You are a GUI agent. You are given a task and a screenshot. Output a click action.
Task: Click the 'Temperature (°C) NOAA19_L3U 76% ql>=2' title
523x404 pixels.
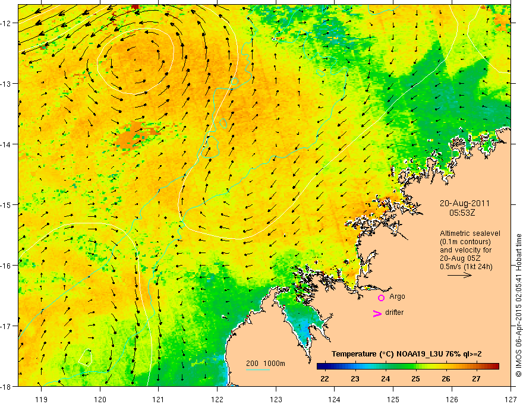(407, 354)
